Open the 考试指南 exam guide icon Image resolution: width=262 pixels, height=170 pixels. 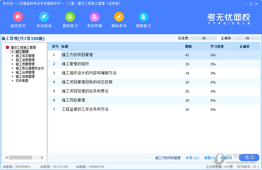[x=44, y=17]
